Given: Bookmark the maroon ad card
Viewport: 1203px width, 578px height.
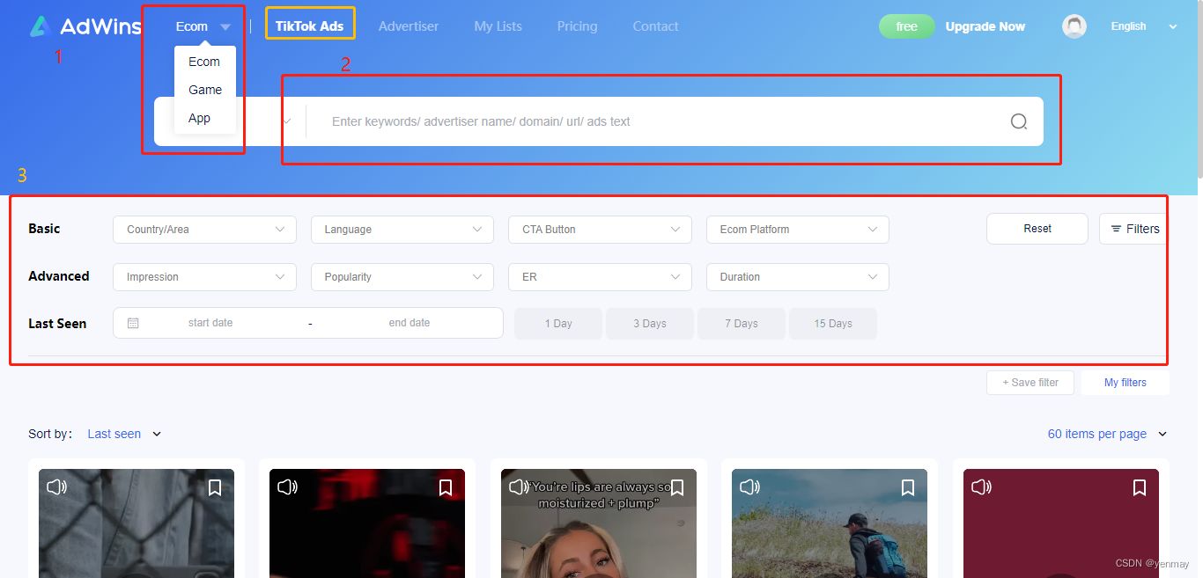Looking at the screenshot, I should (1139, 487).
